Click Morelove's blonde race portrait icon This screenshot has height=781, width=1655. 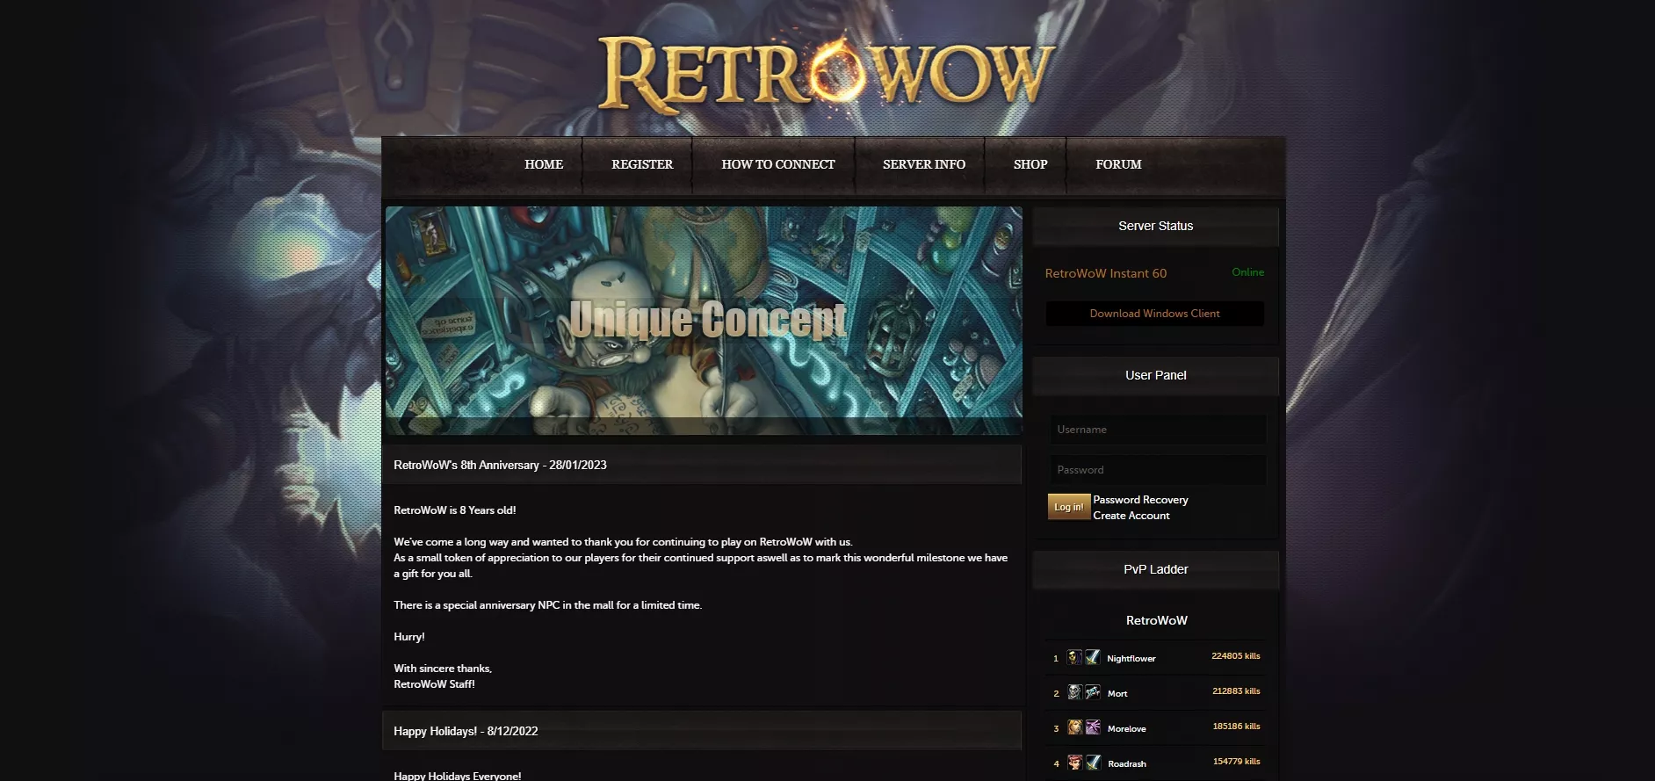(x=1073, y=727)
